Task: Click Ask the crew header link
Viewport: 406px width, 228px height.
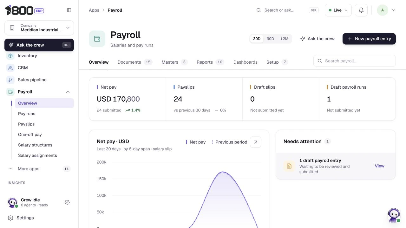Action: [317, 39]
